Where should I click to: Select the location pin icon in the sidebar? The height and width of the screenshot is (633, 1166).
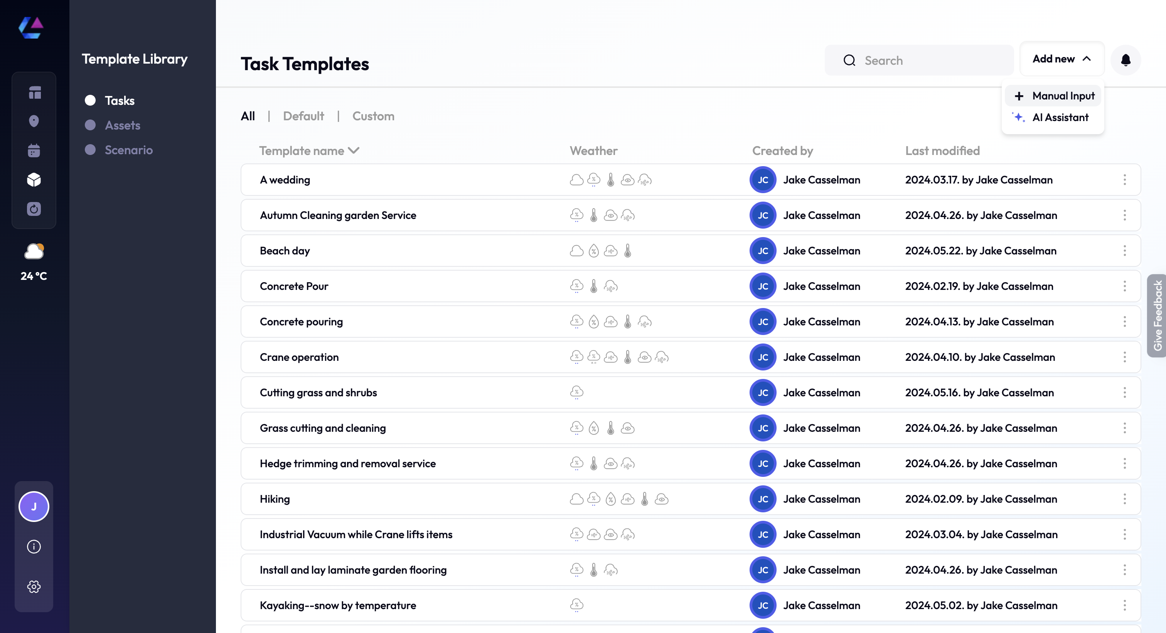[34, 121]
